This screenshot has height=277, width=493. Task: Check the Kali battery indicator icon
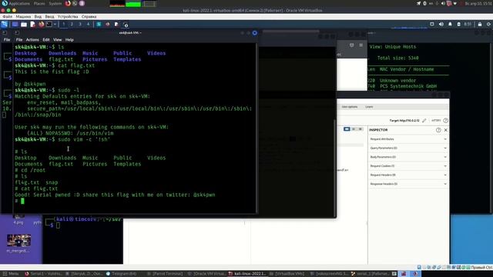click(x=458, y=24)
